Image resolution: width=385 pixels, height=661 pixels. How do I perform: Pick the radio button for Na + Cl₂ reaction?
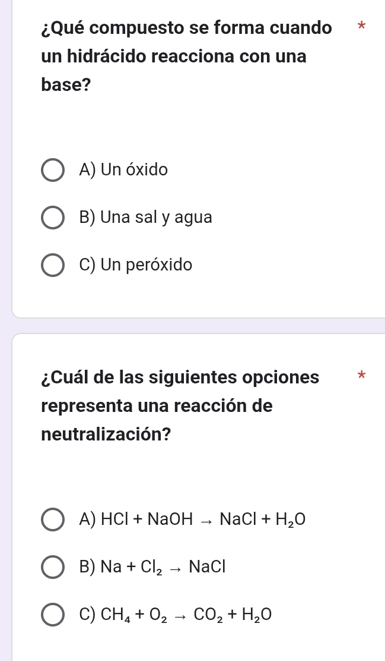coord(52,567)
